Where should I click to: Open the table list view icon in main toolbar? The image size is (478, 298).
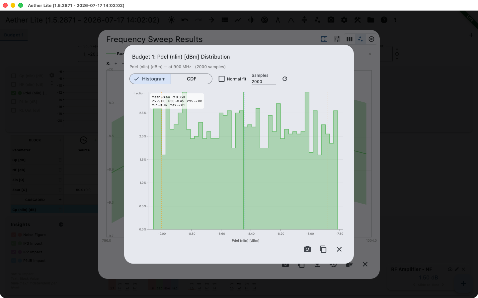coord(225,20)
